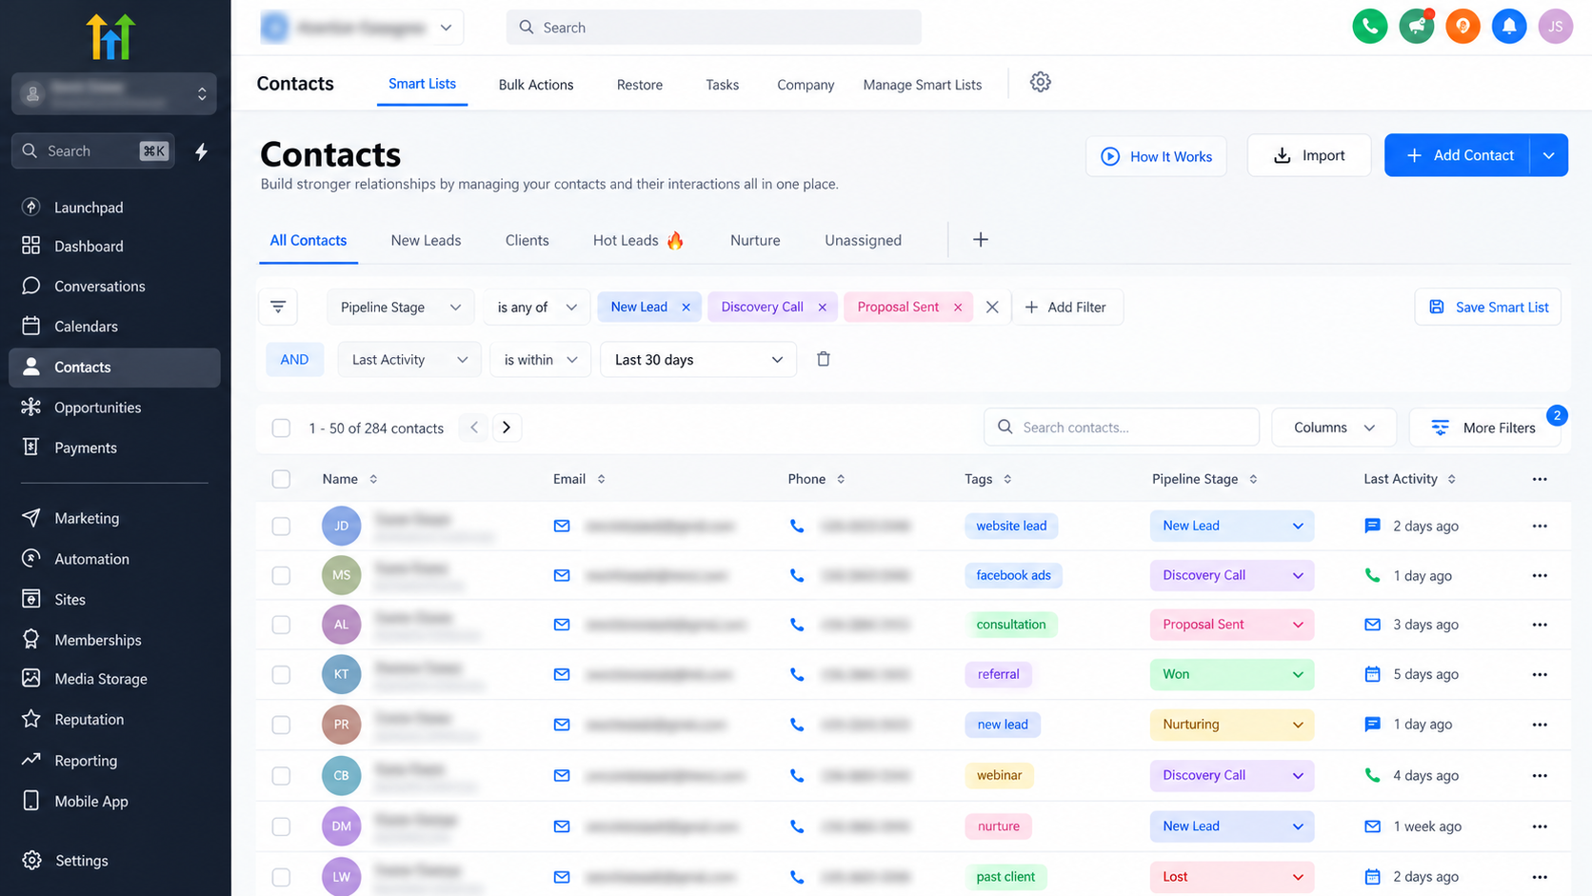The width and height of the screenshot is (1592, 896).
Task: Expand the Add Contact arrow dropdown
Action: coord(1549,155)
